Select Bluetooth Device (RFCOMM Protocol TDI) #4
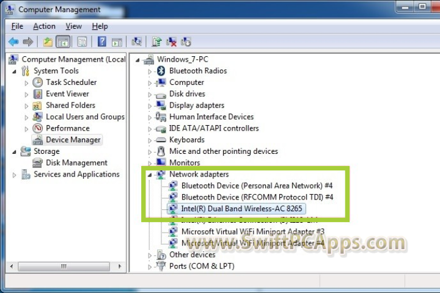 pos(257,197)
